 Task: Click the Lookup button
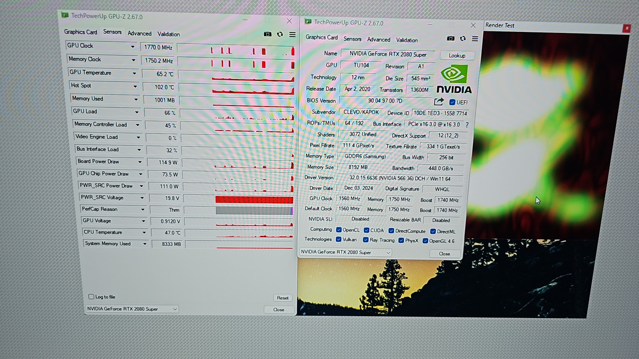(x=457, y=55)
